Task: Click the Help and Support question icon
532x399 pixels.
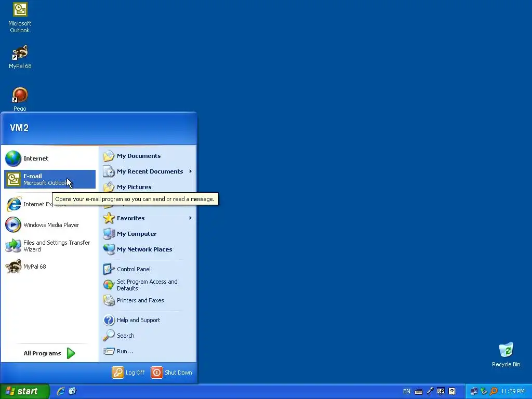Action: pos(109,320)
